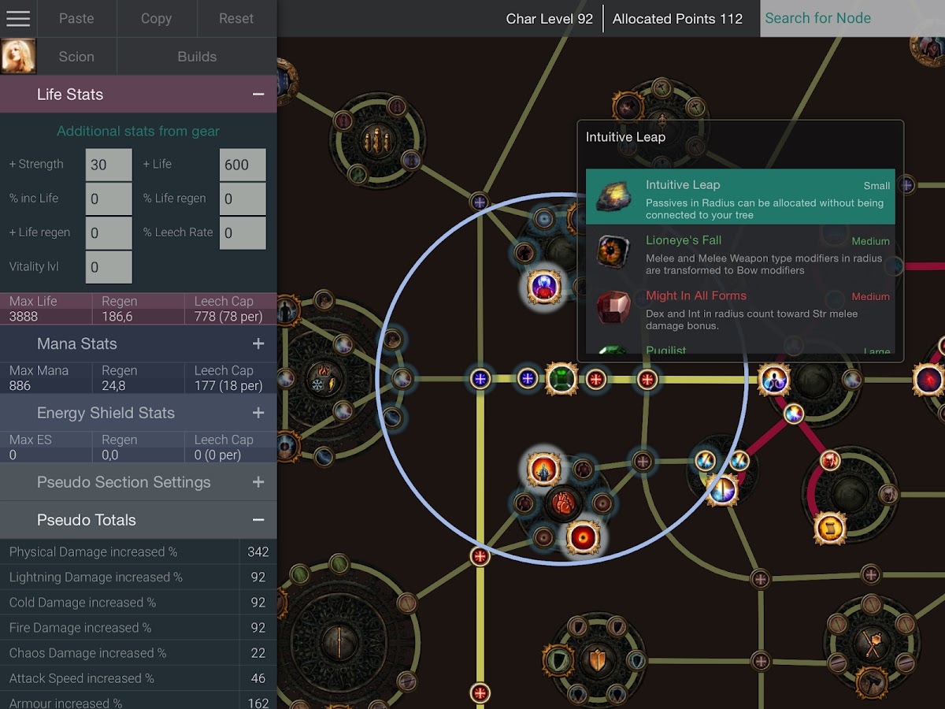Viewport: 945px width, 709px height.
Task: Open the hamburger menu icon
Action: (x=18, y=18)
